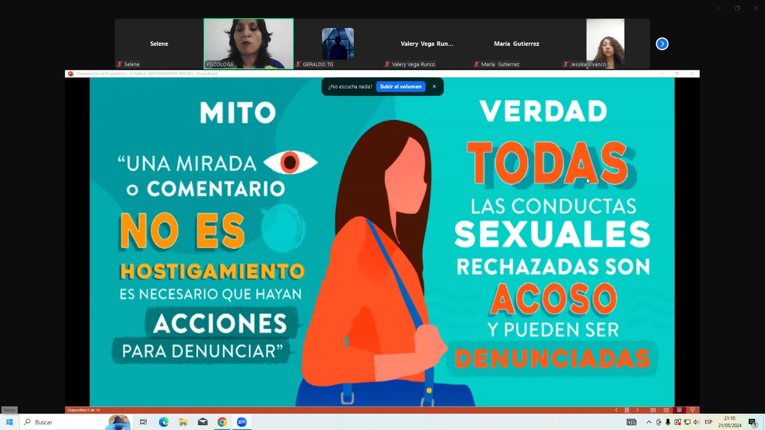Show next participants with blue arrow

[x=662, y=44]
